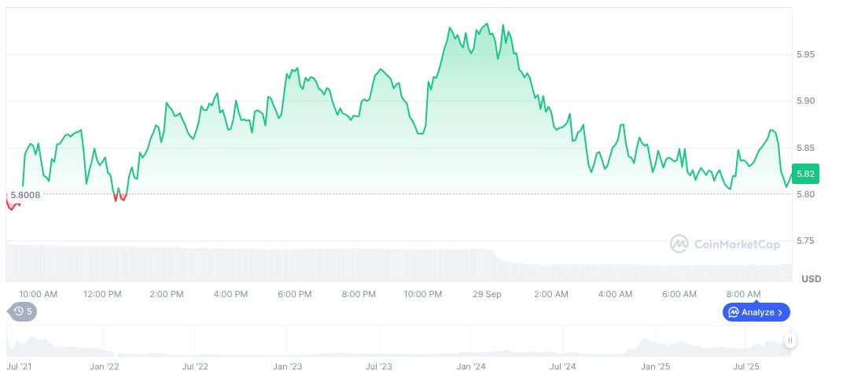Click the USD currency label
Image resolution: width=843 pixels, height=375 pixels.
pos(811,279)
